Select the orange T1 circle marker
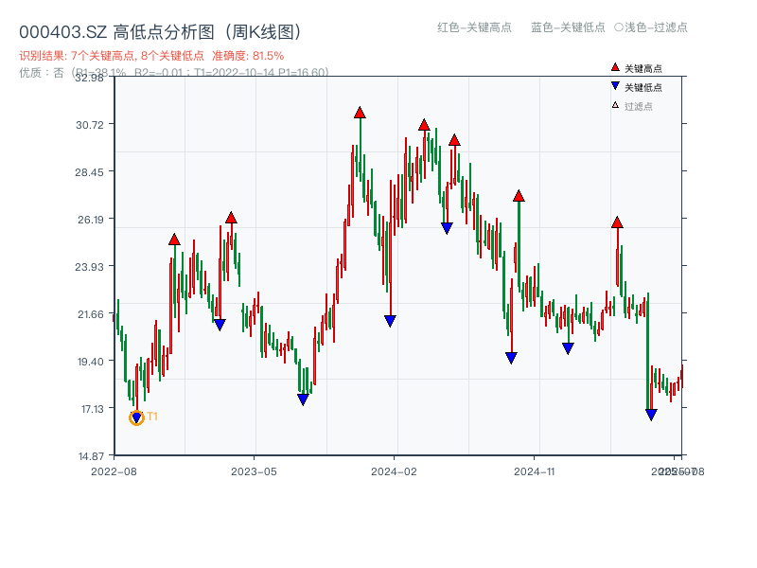This screenshot has width=757, height=568. pyautogui.click(x=134, y=417)
